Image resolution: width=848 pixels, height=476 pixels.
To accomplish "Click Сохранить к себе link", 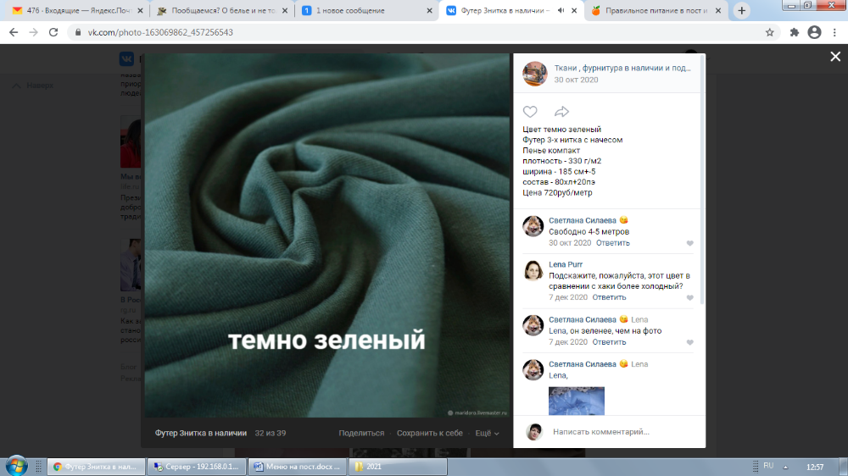I will (x=429, y=434).
